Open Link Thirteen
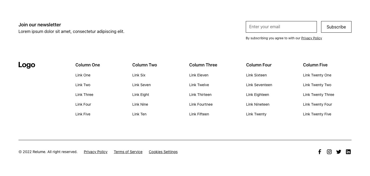 pyautogui.click(x=200, y=95)
